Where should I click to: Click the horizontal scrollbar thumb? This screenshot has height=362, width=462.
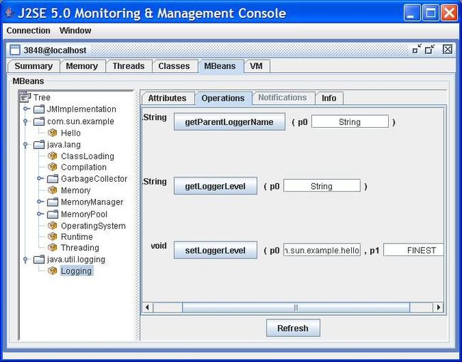296,307
